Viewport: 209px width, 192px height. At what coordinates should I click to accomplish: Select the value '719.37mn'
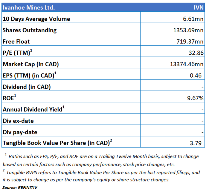coord(190,42)
